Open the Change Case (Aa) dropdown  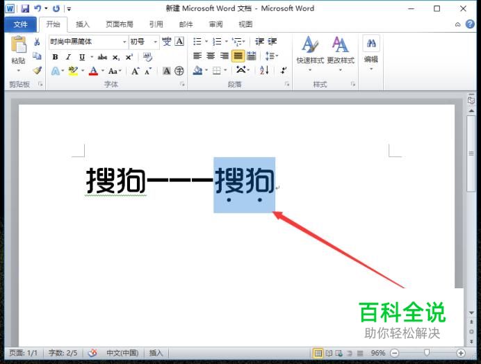point(115,71)
